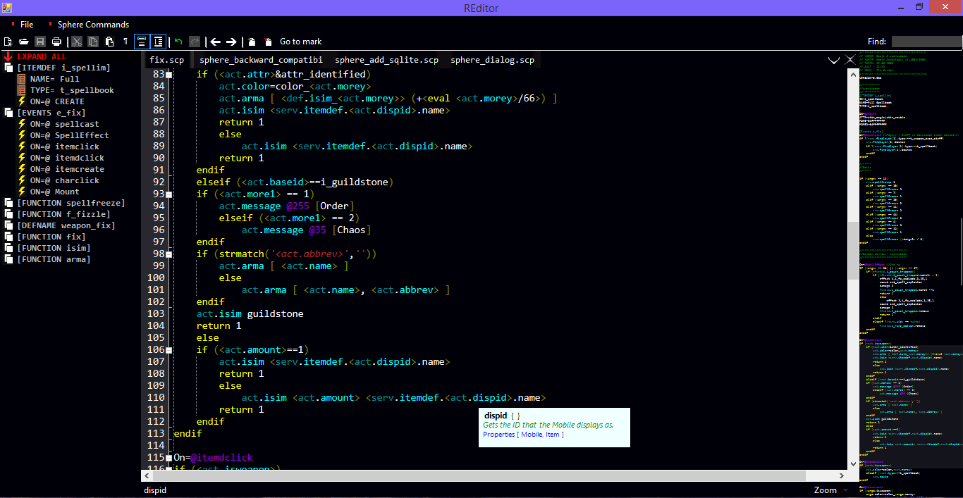Screen dimensions: 963x498
Task: Select the ON=@ itemdclick tree row
Action: pyautogui.click(x=67, y=158)
